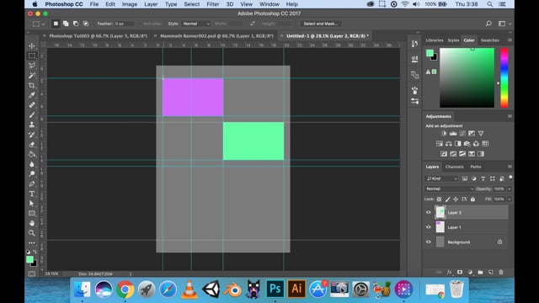Open the Layer menu
The image size is (539, 303).
coord(151,4)
